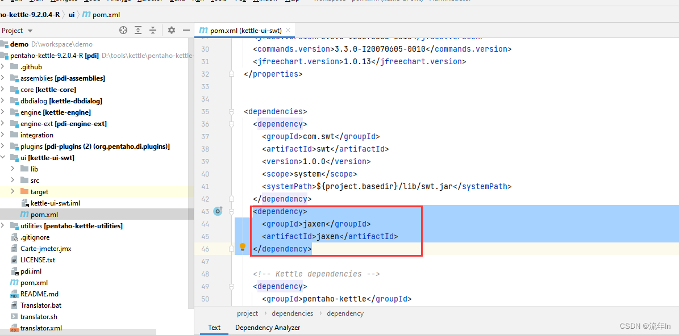Expand the .github folder
The image size is (679, 335).
tap(3, 66)
